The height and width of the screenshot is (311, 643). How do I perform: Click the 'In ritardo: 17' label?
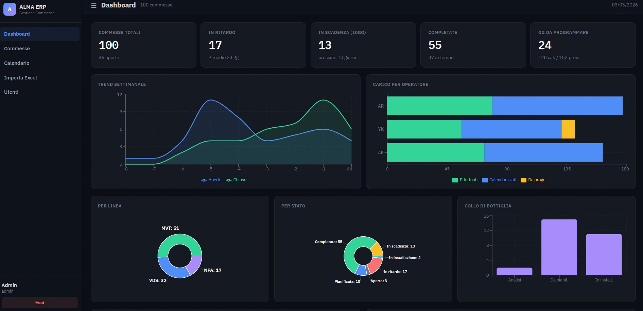[x=395, y=272]
